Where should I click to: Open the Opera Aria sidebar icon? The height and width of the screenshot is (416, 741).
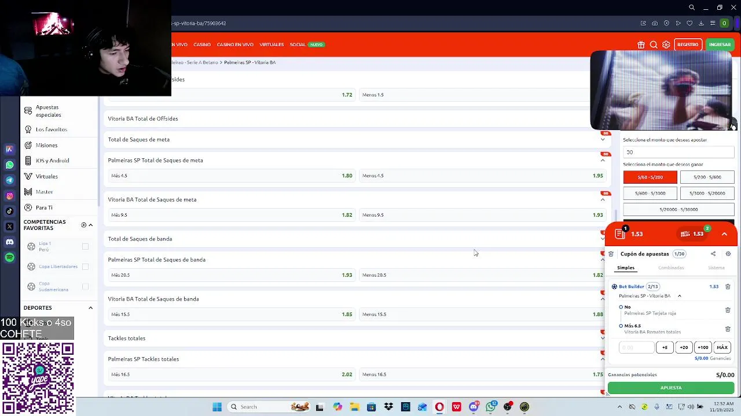point(9,149)
